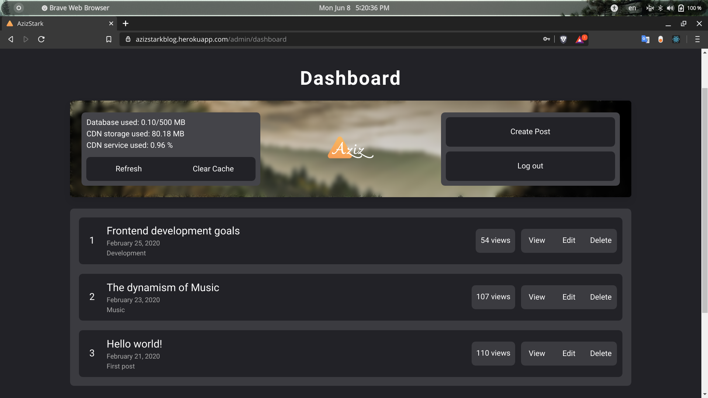The height and width of the screenshot is (398, 708).
Task: Open the accessibility menu icon
Action: tap(614, 8)
